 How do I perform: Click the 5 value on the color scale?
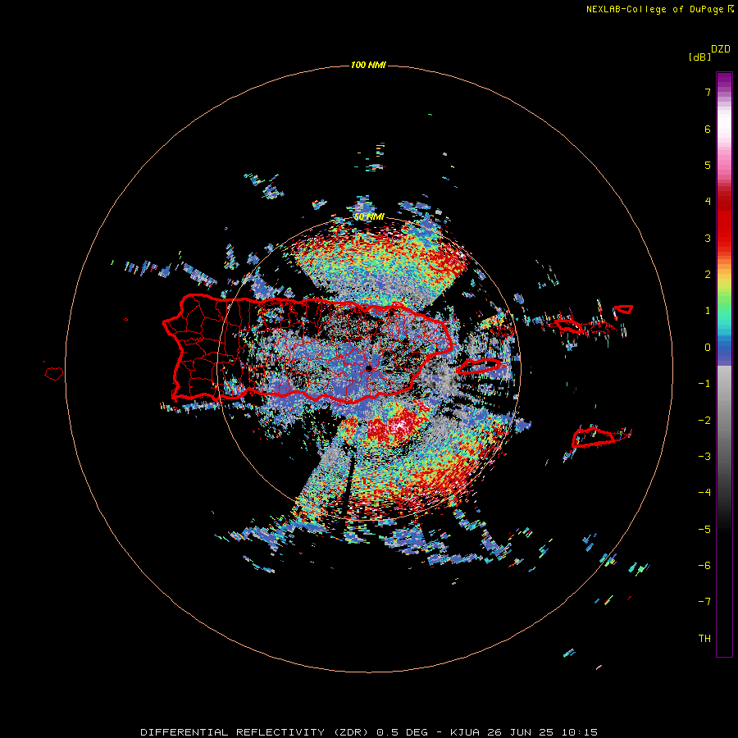708,165
